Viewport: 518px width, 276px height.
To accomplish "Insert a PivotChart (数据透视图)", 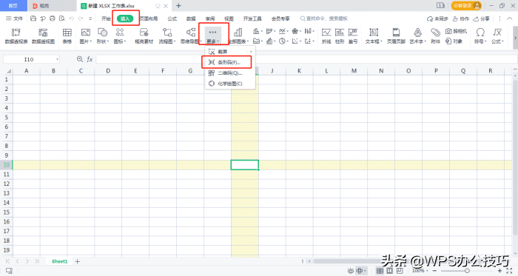I will 43,36.
